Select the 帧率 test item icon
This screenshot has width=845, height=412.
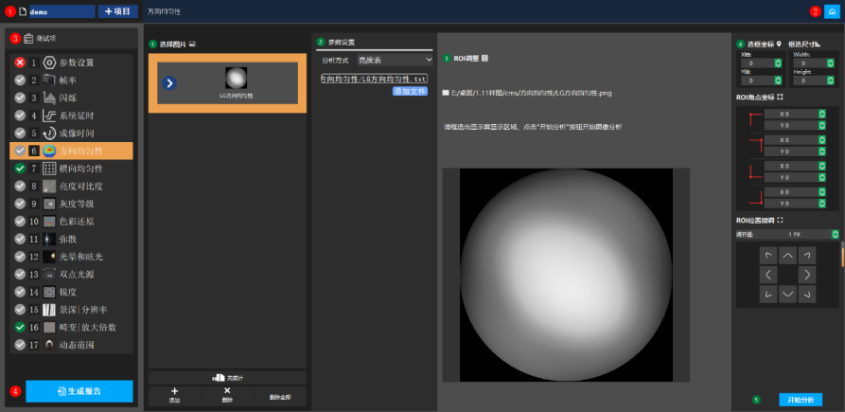49,80
